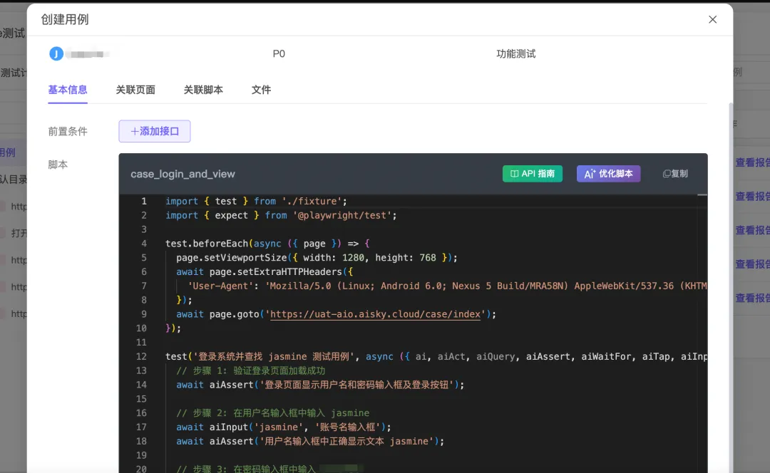770x473 pixels.
Task: Click last 查看报告 link in background page
Action: 752,298
